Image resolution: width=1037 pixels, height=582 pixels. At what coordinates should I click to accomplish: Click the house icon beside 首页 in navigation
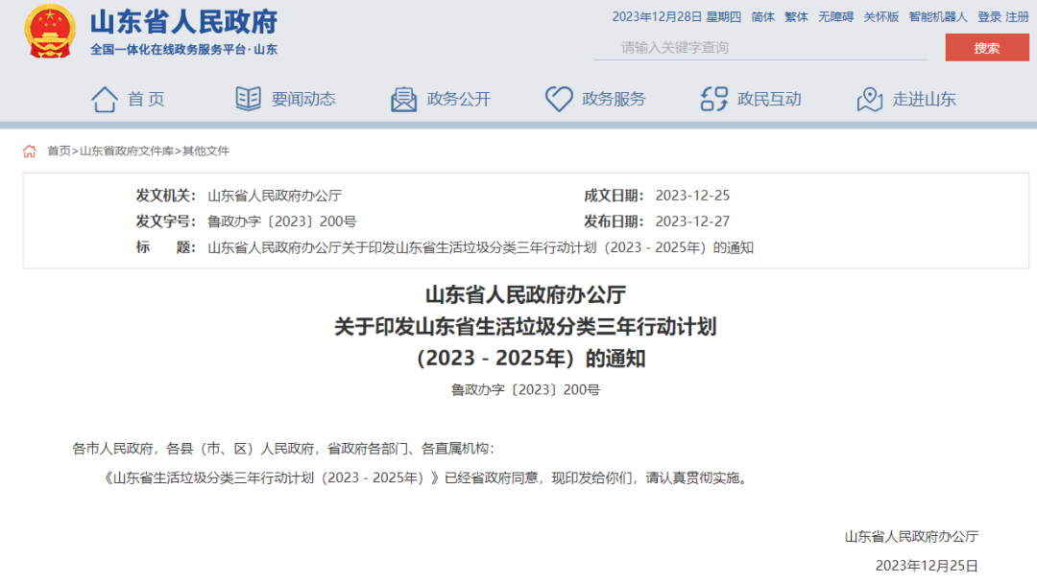104,99
